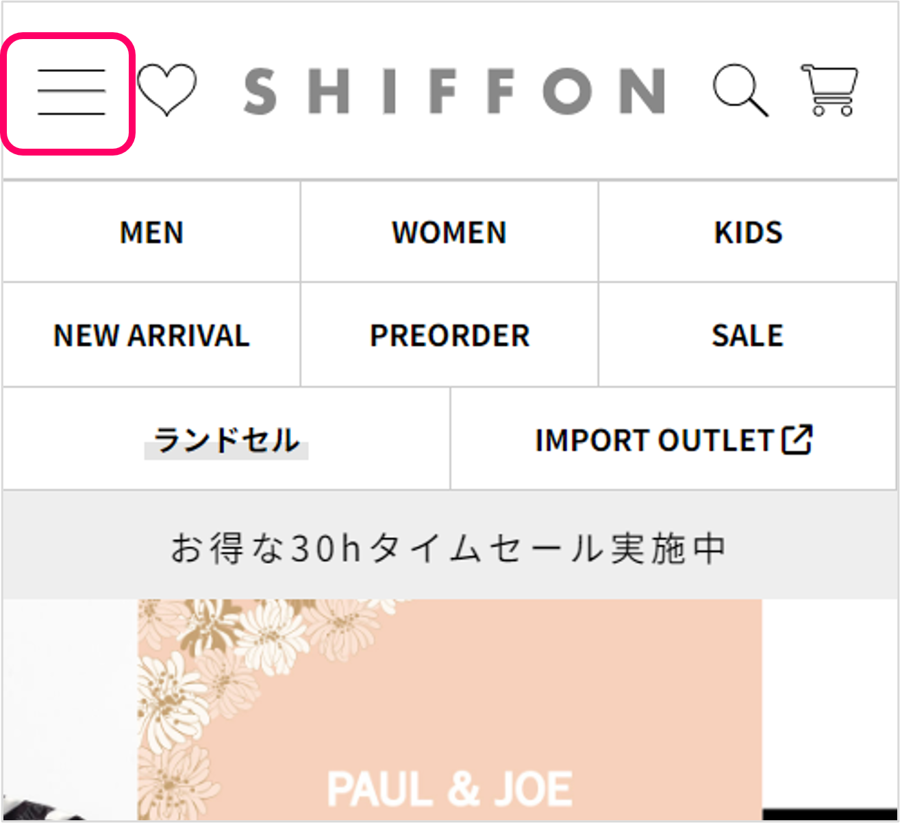Go home via the SHIFFON logo
The width and height of the screenshot is (900, 823).
click(x=454, y=90)
